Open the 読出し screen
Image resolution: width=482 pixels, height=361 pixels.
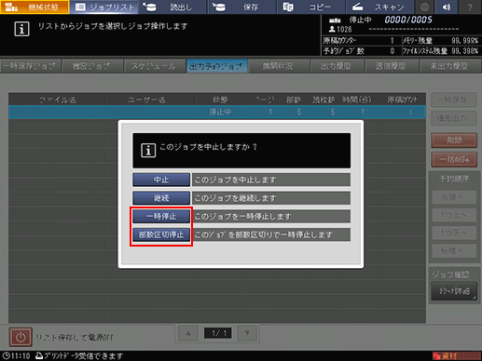point(172,7)
